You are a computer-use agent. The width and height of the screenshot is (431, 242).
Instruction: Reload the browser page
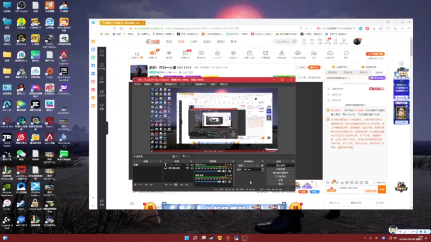coord(115,29)
